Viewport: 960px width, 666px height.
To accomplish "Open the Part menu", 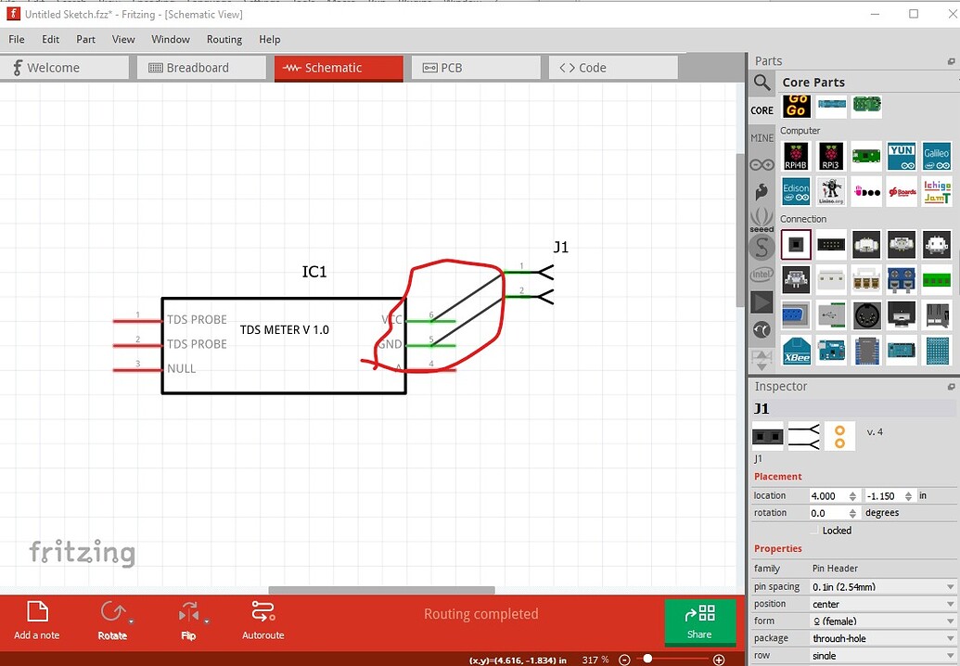I will [x=85, y=39].
